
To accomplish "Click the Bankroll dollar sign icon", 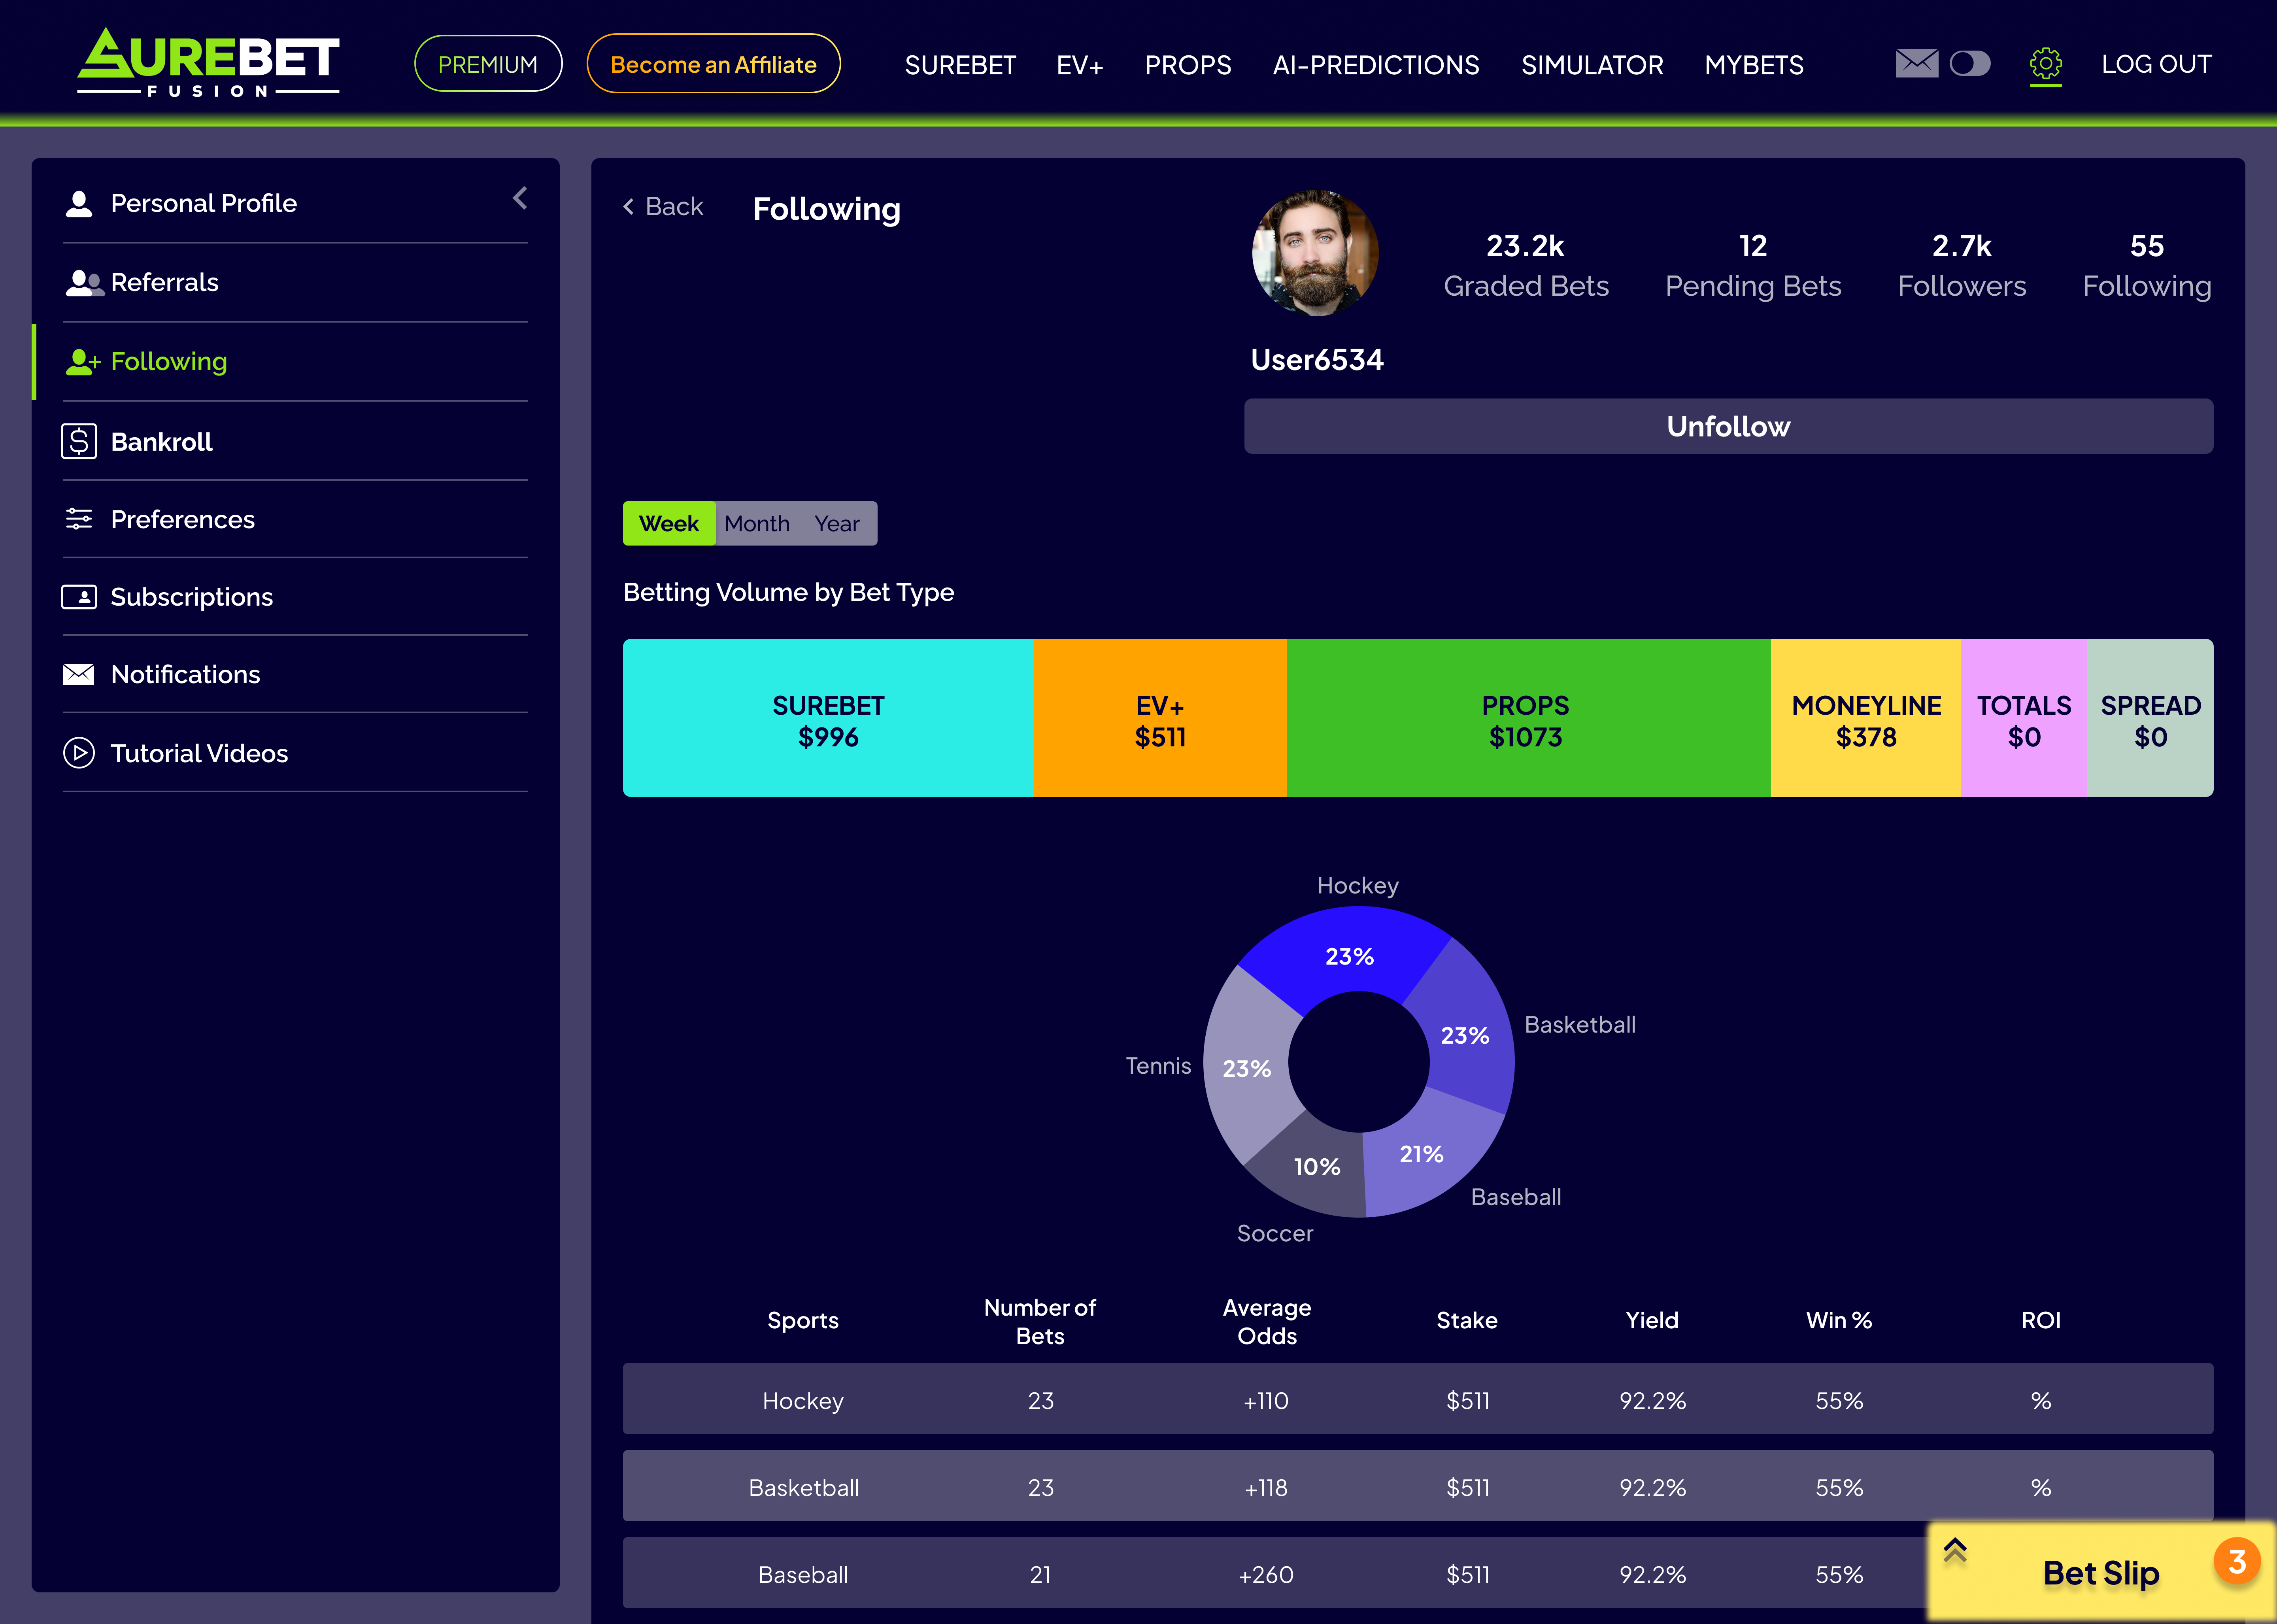I will click(79, 441).
